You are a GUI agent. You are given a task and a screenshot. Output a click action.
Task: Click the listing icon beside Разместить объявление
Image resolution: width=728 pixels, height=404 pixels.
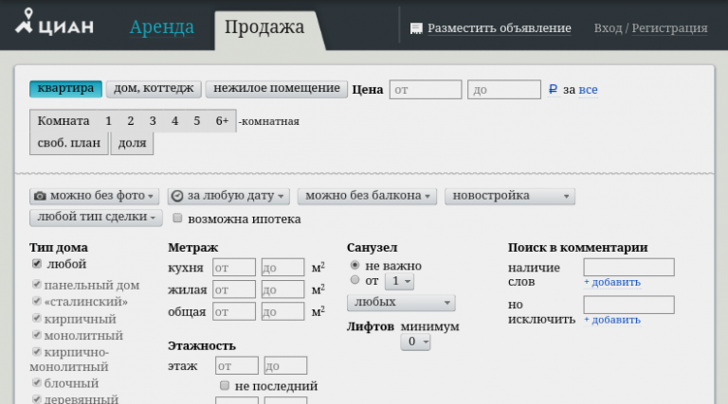[x=415, y=28]
